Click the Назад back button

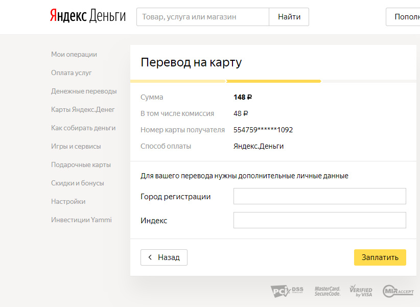pos(164,257)
